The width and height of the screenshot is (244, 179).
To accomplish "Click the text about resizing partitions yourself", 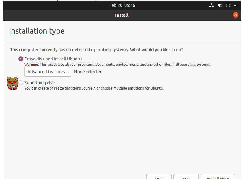I will (94, 88).
